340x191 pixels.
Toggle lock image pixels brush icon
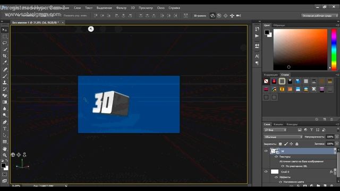coord(286,144)
